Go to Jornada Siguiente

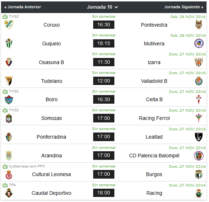tap(184, 7)
